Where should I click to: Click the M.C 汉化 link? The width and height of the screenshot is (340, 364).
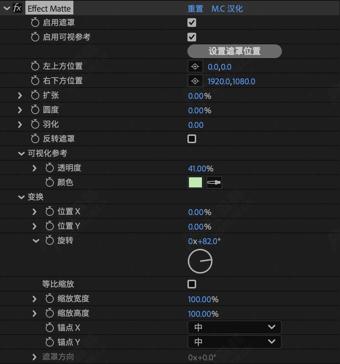pos(227,9)
